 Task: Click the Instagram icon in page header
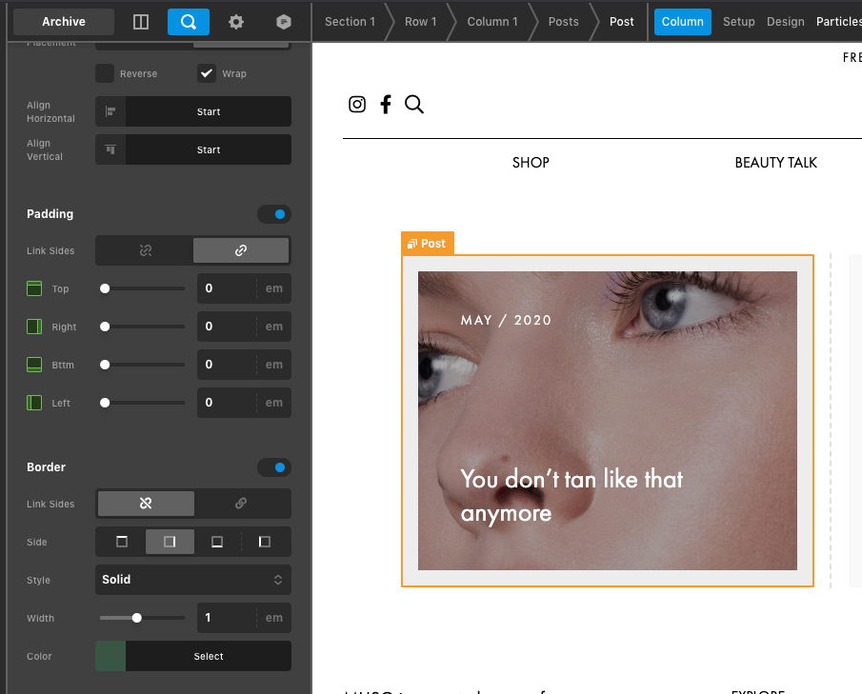357,105
